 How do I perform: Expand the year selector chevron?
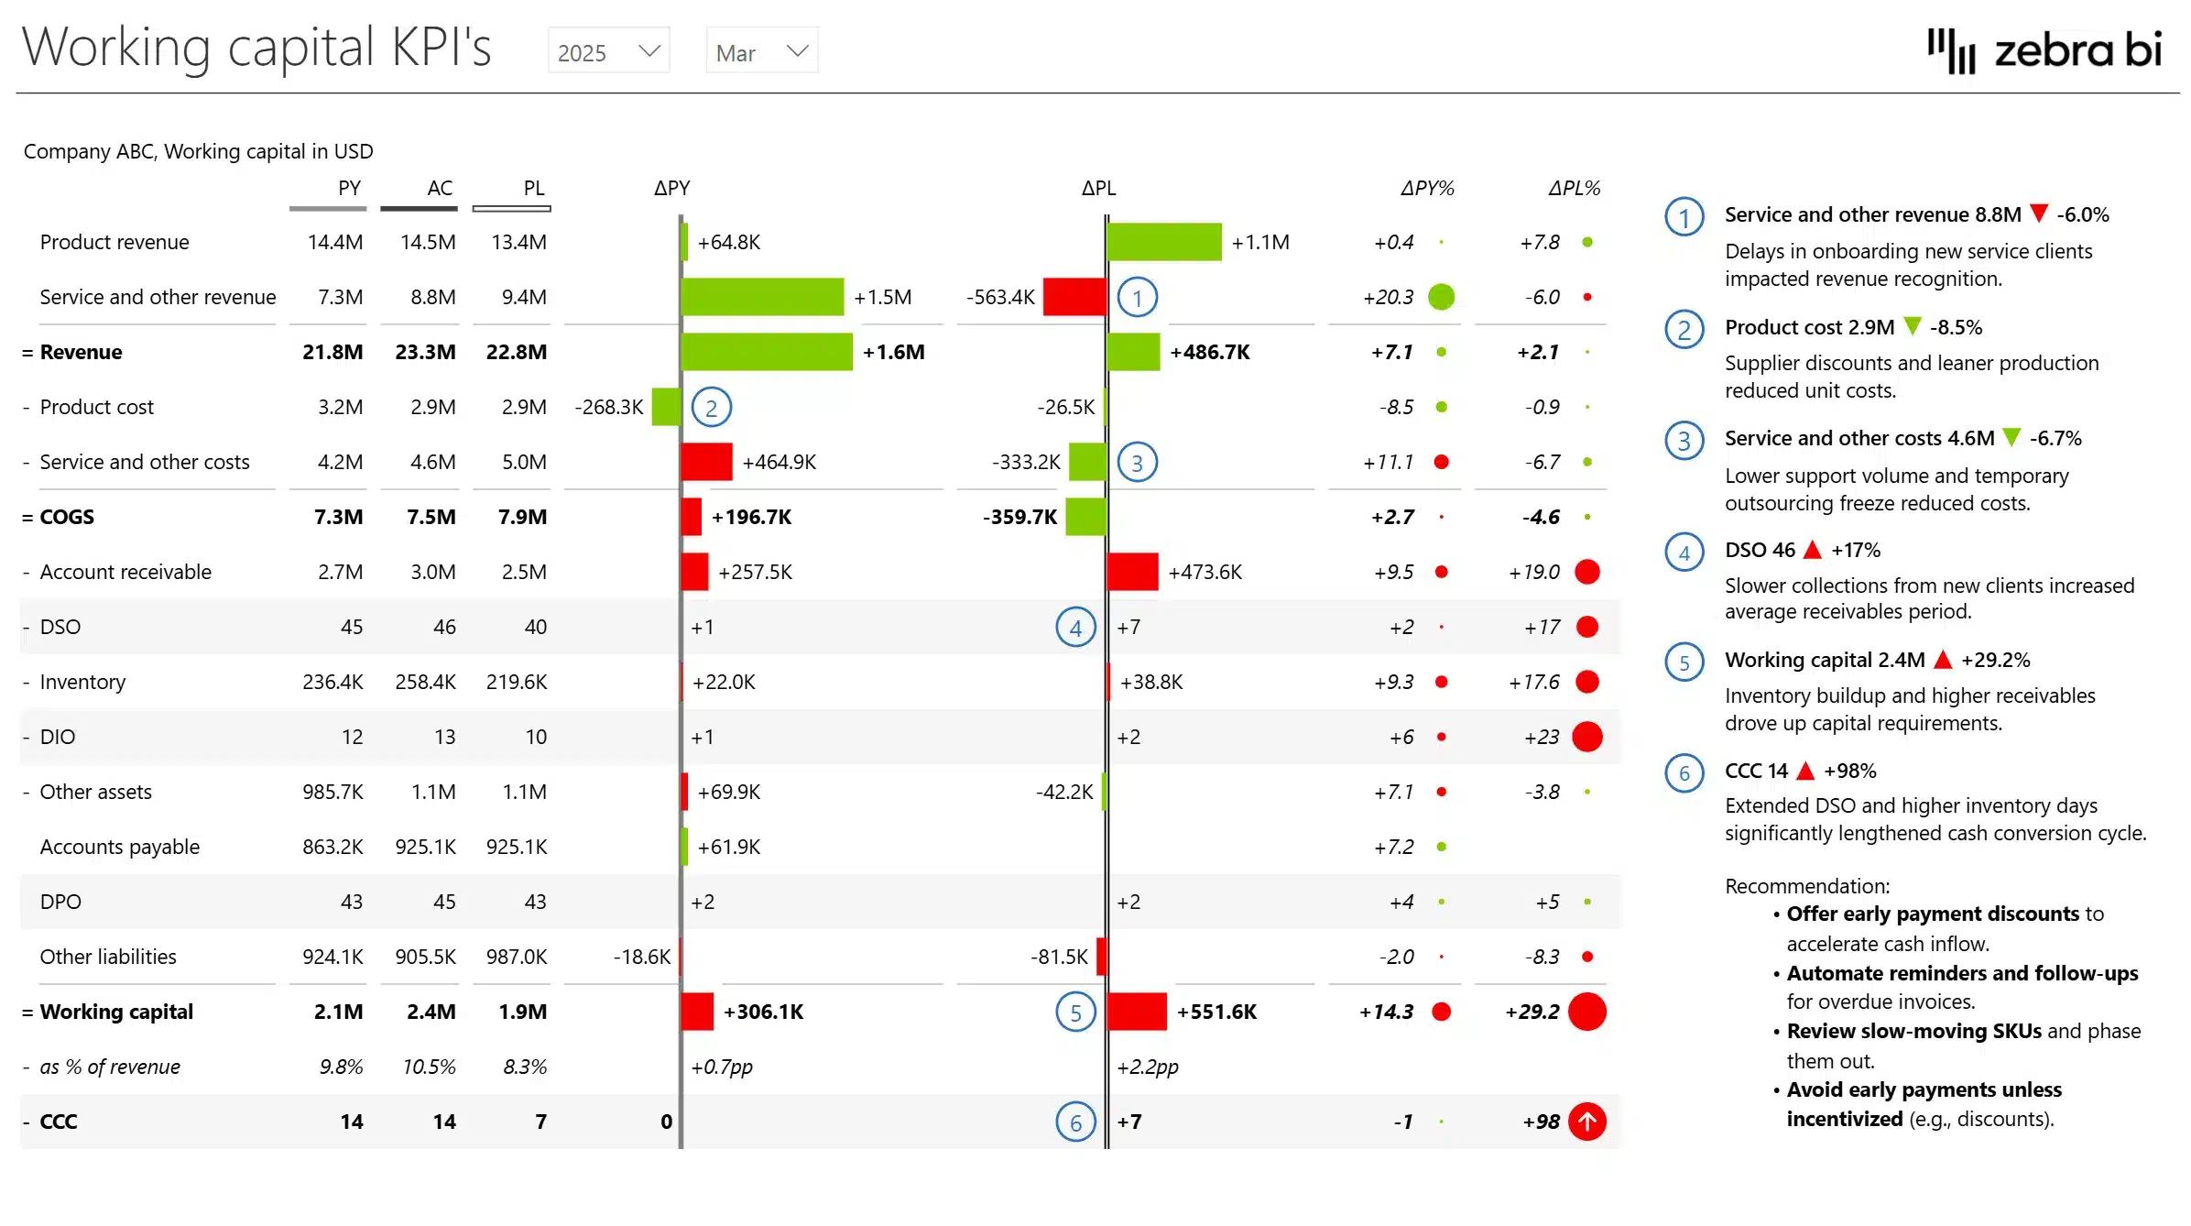pyautogui.click(x=649, y=51)
